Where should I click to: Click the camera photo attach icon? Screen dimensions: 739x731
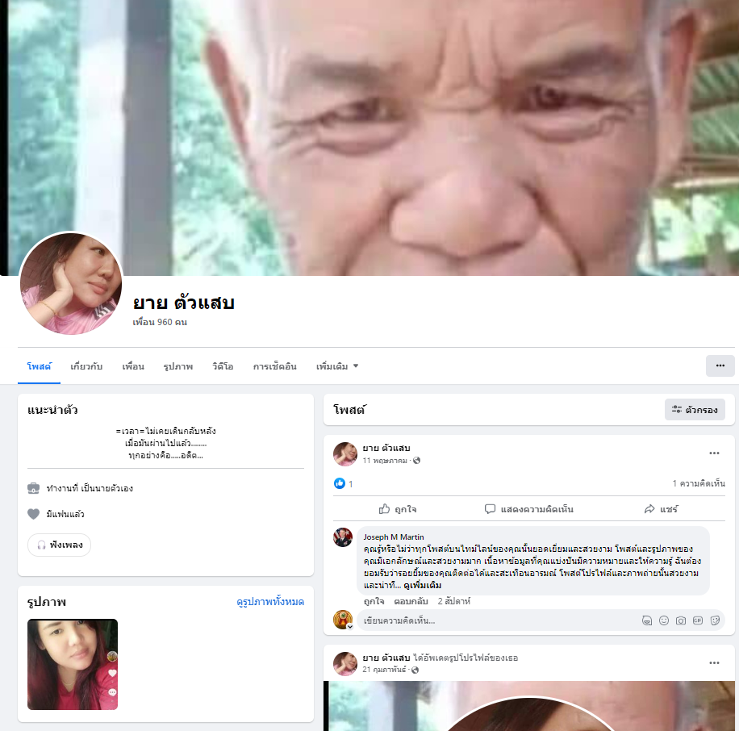681,620
